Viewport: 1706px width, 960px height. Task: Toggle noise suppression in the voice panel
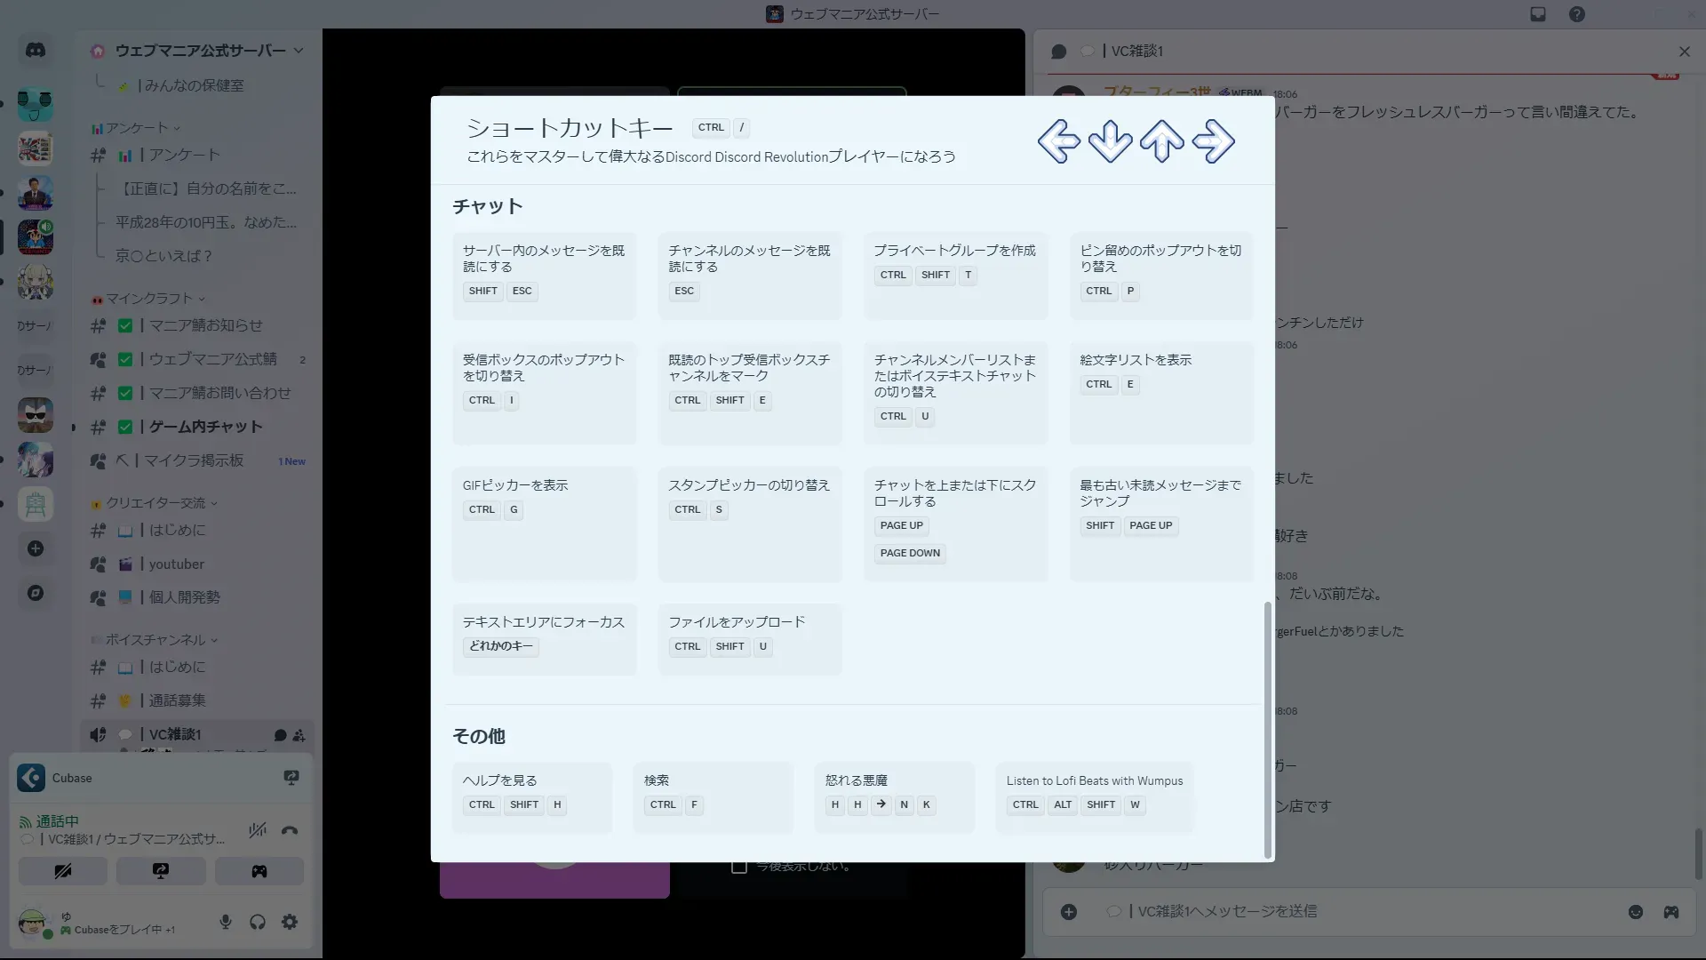(258, 831)
